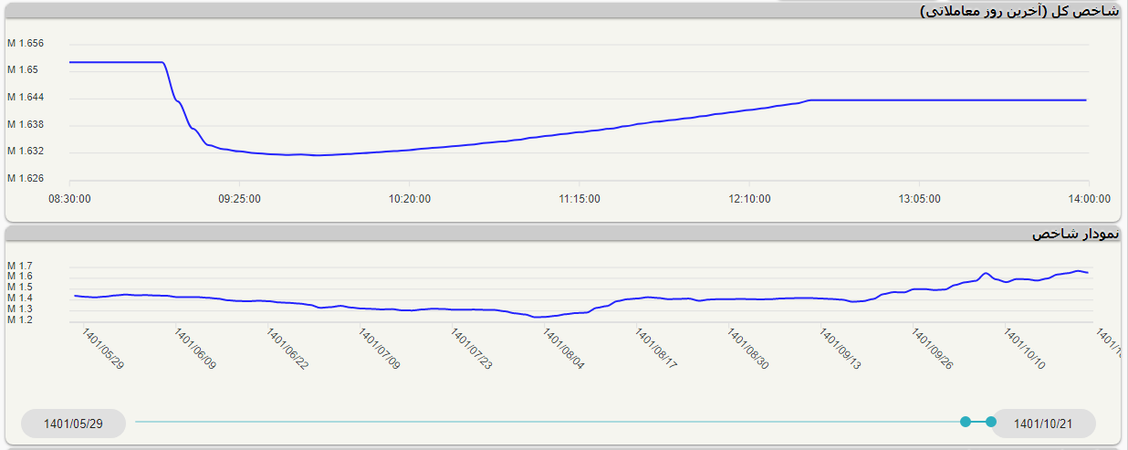Click the M 1.626 y-axis label

click(x=26, y=178)
